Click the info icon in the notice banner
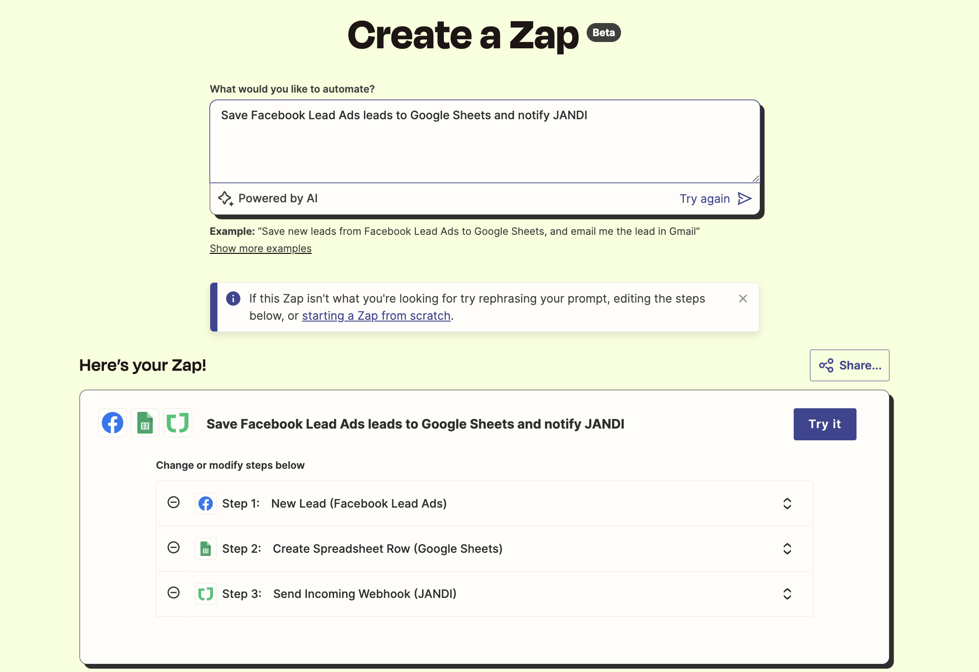Viewport: 979px width, 672px height. pyautogui.click(x=233, y=299)
